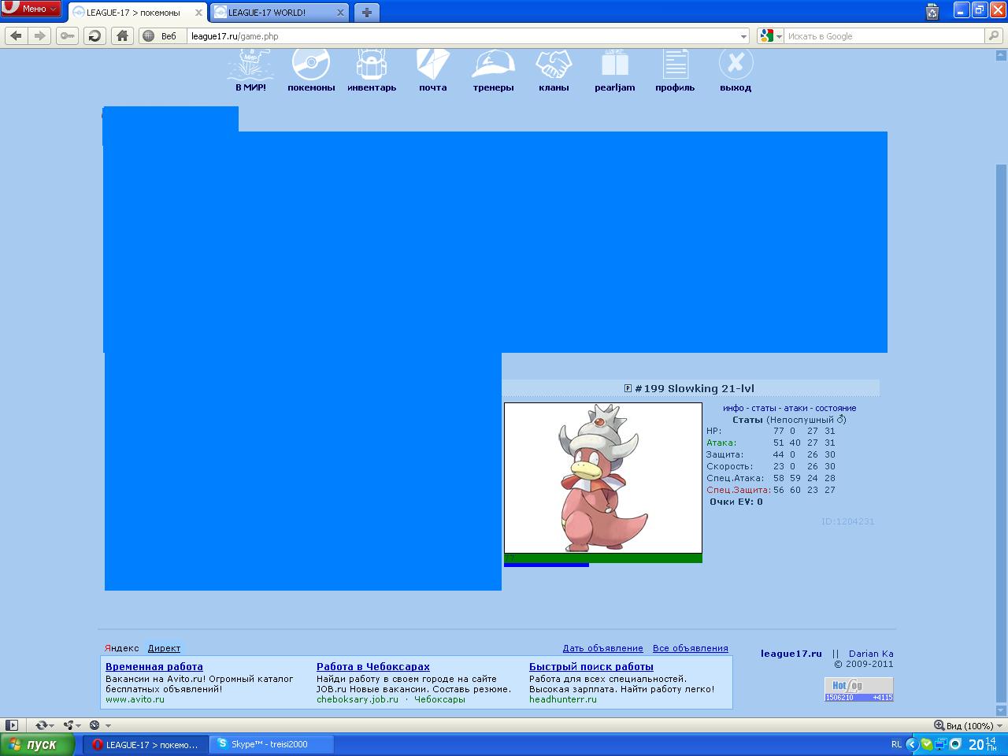Open the Opera Меню dropdown
The height and width of the screenshot is (756, 1008).
click(x=31, y=9)
